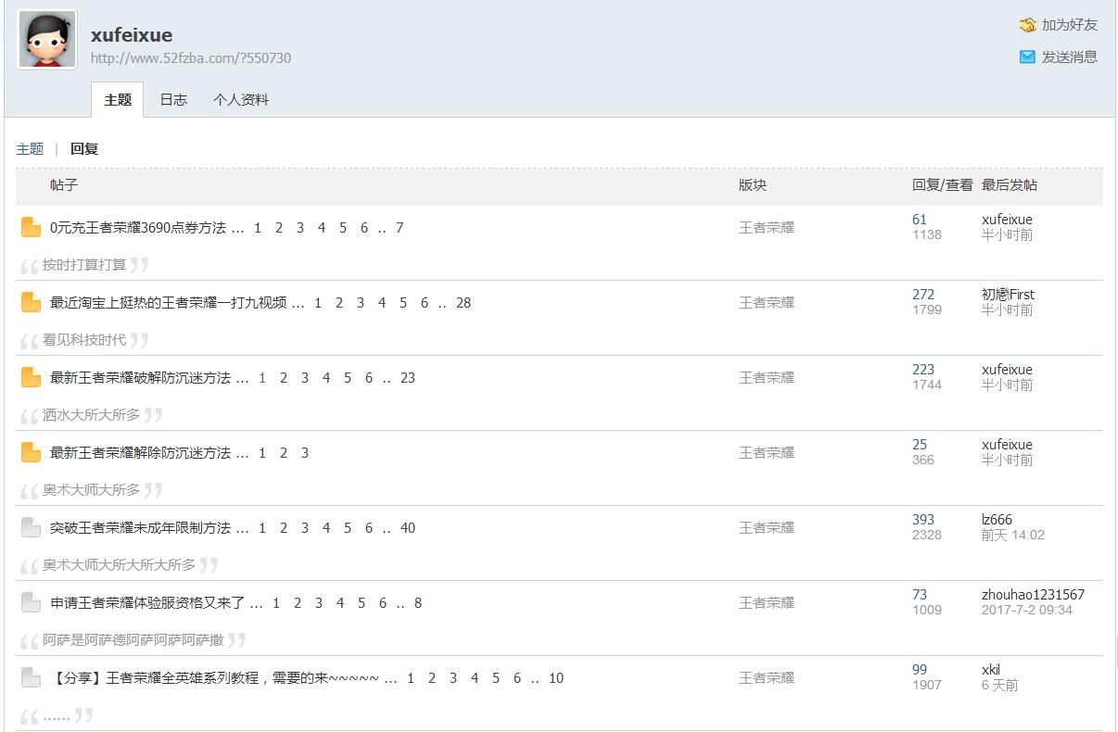The height and width of the screenshot is (732, 1118).
Task: Open the profile URL ending in ?550730
Action: tap(191, 58)
